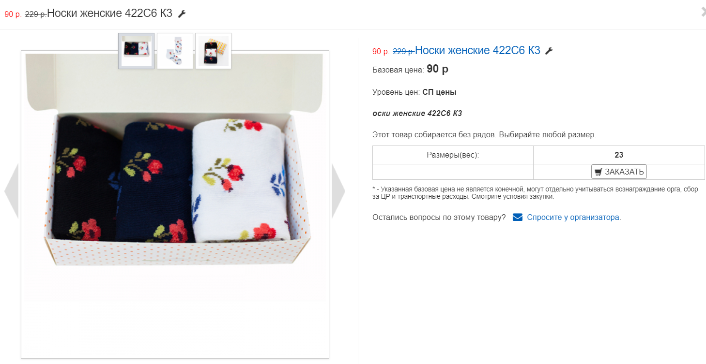Select size 23 in the sizes table
The width and height of the screenshot is (706, 364).
(x=618, y=155)
